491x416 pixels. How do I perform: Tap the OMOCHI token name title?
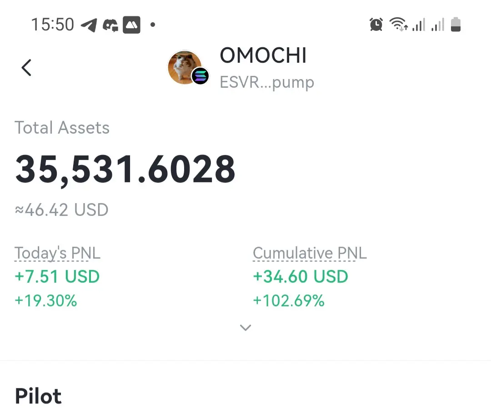pos(263,56)
